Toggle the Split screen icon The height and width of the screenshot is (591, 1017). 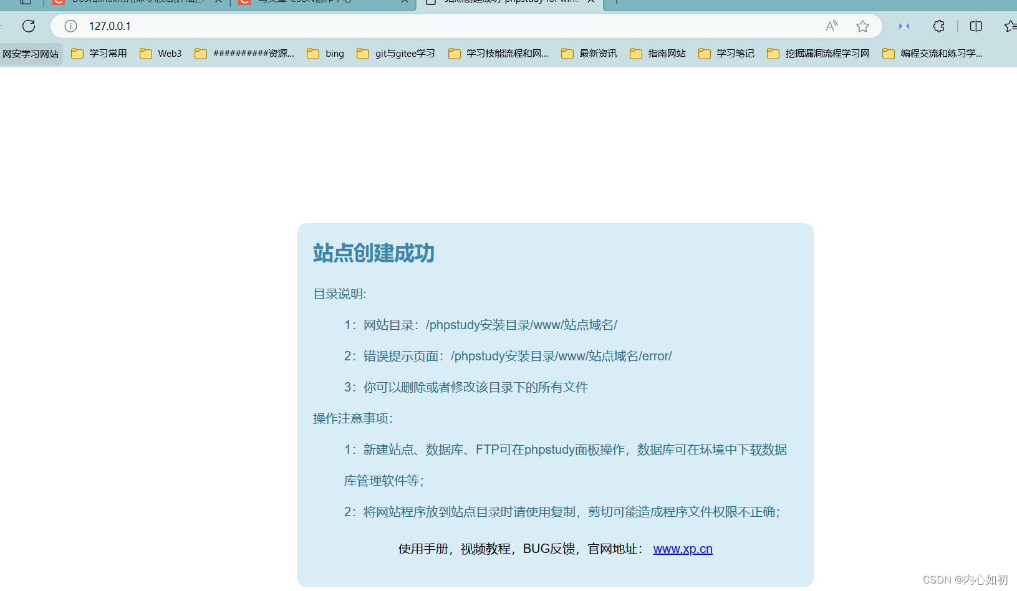coord(976,26)
